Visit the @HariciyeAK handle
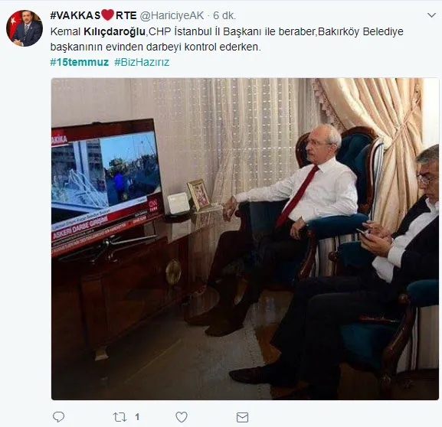The width and height of the screenshot is (442, 427). [172, 15]
